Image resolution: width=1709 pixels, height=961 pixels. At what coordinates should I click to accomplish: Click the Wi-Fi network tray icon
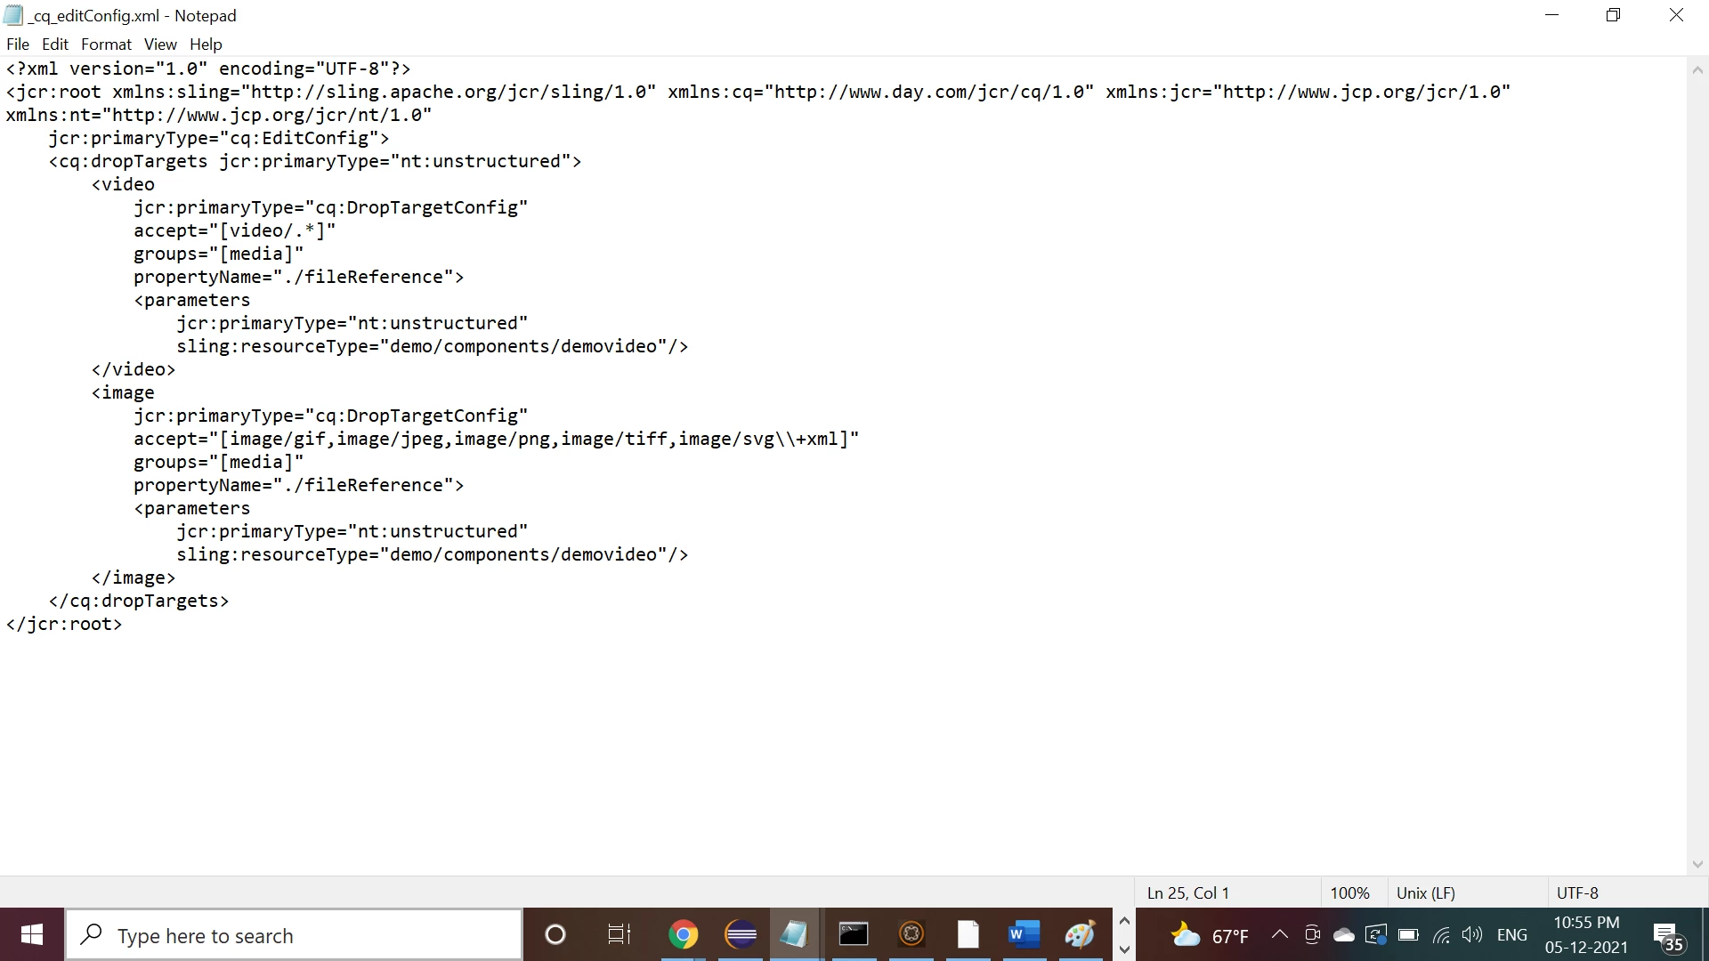pos(1441,935)
